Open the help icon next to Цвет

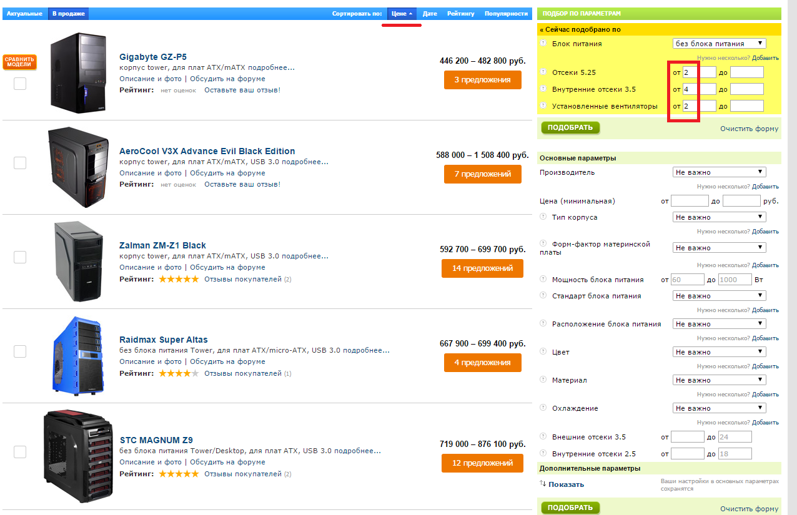coord(543,351)
